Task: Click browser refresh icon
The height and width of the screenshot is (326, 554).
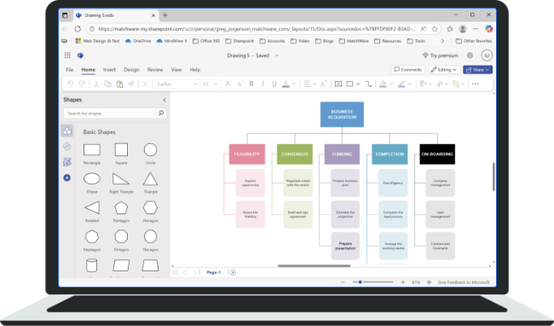Action: tap(78, 29)
